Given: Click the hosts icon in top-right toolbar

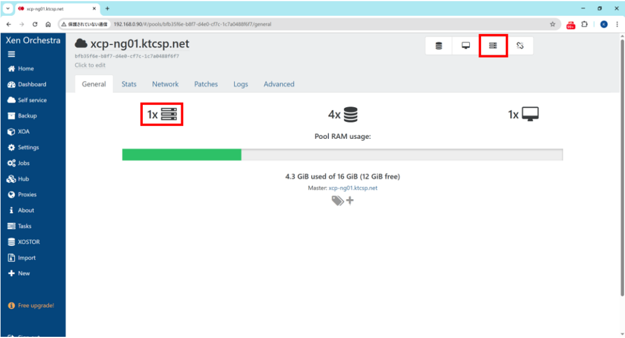Looking at the screenshot, I should 493,46.
